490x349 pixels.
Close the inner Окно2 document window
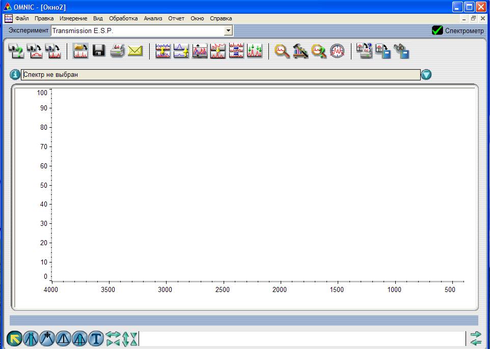(483, 19)
